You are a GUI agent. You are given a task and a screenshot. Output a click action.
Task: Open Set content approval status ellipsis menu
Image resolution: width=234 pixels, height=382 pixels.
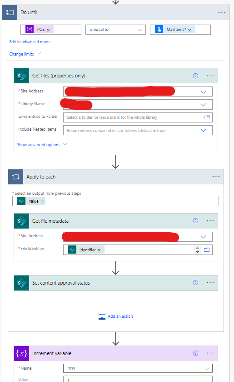(x=210, y=283)
